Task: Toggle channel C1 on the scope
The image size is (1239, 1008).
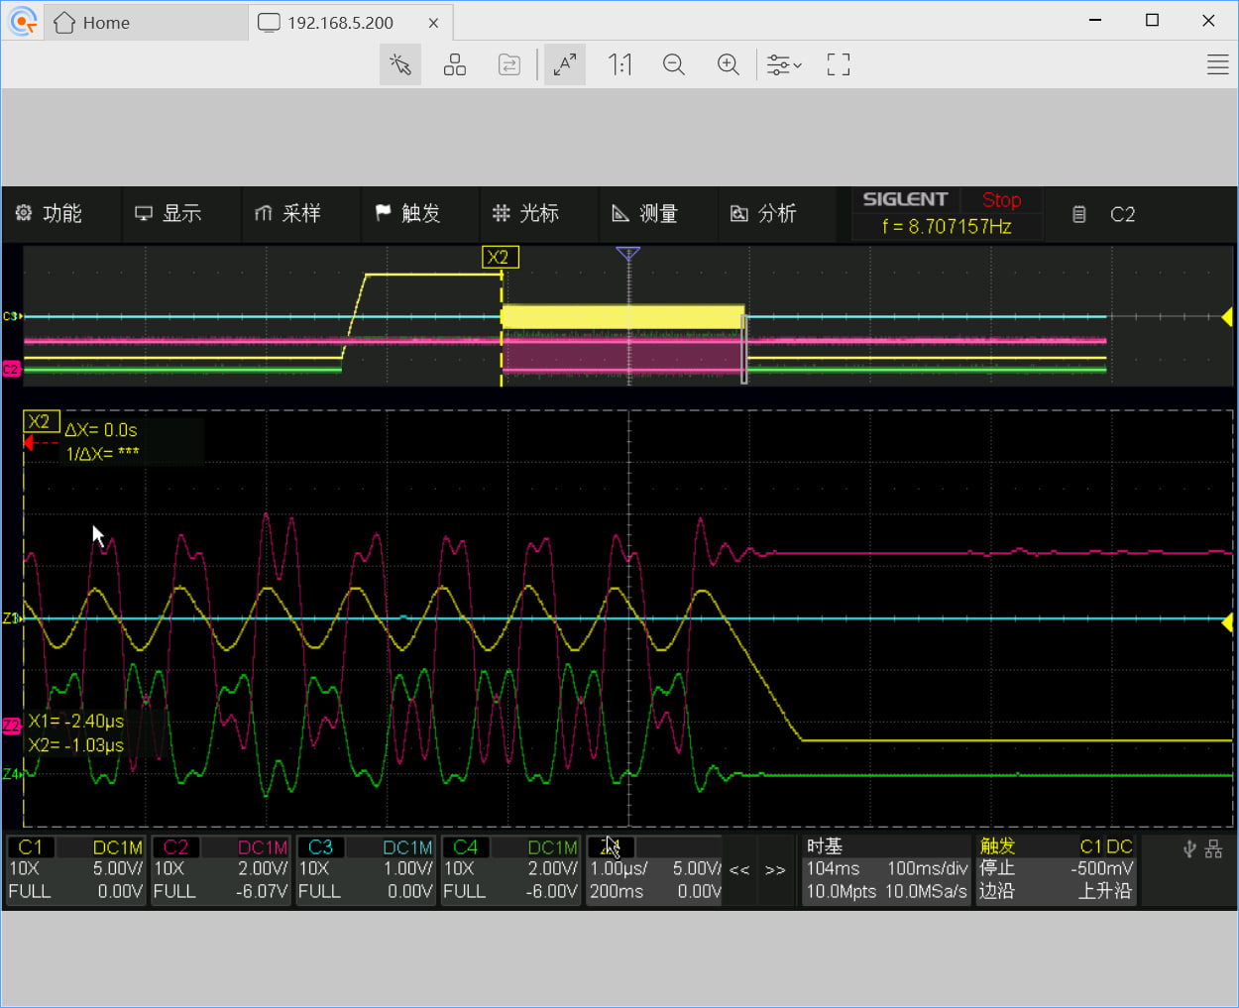Action: point(31,847)
